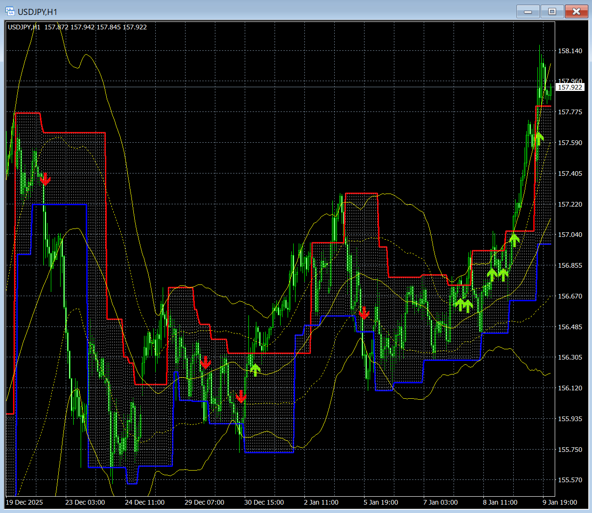Click time axis label 24 Dec 11:00
Screen dimensions: 592x513
pyautogui.click(x=145, y=502)
